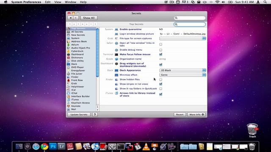The image size is (271, 152).
Task: Click the Front Row sidebar icon
Action: click(x=69, y=80)
